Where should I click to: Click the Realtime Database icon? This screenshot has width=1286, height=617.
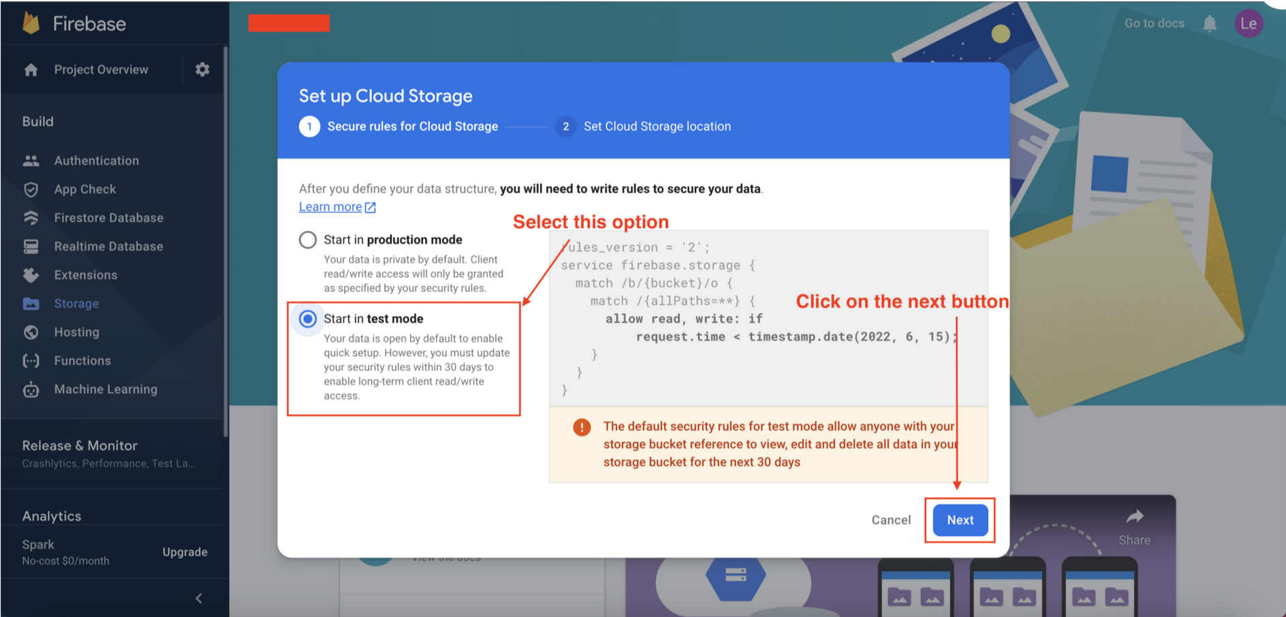click(x=31, y=247)
